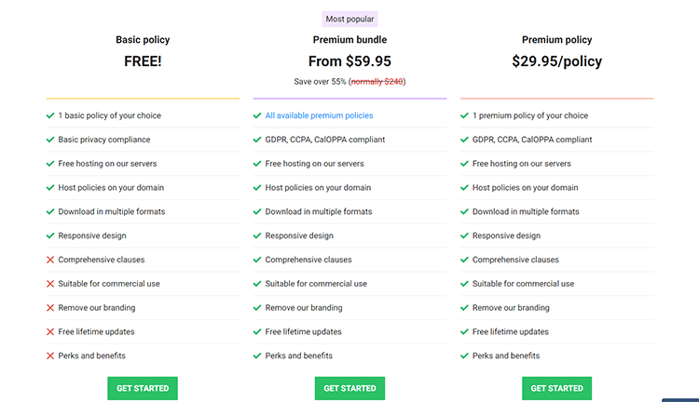Screen dimensions: 699x402
Task: Click the Premium bundle heading
Action: [349, 40]
